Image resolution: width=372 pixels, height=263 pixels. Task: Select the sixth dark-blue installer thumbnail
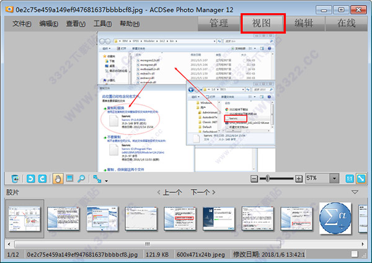pos(218,218)
